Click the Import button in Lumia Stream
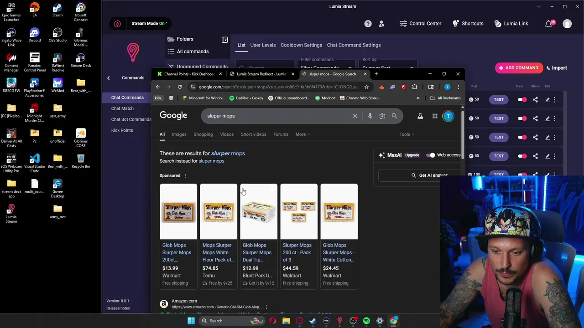Viewport: 584px width, 328px height. (x=556, y=68)
